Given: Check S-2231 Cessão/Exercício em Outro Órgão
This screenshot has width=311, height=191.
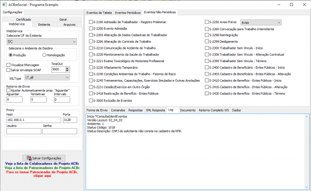Looking at the screenshot, I should pyautogui.click(x=91, y=87).
